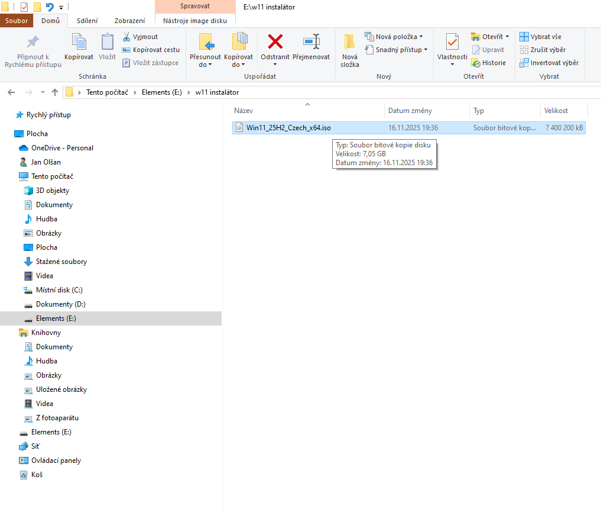Go back with the left arrow
The height and width of the screenshot is (512, 601).
click(x=11, y=92)
